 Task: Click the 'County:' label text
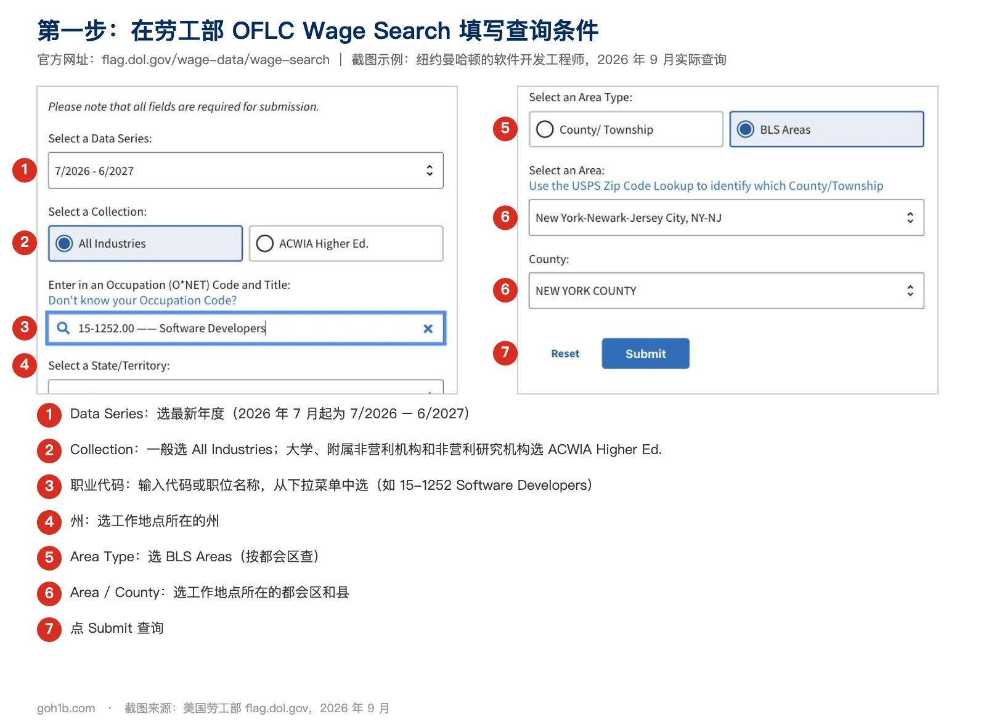tap(548, 259)
